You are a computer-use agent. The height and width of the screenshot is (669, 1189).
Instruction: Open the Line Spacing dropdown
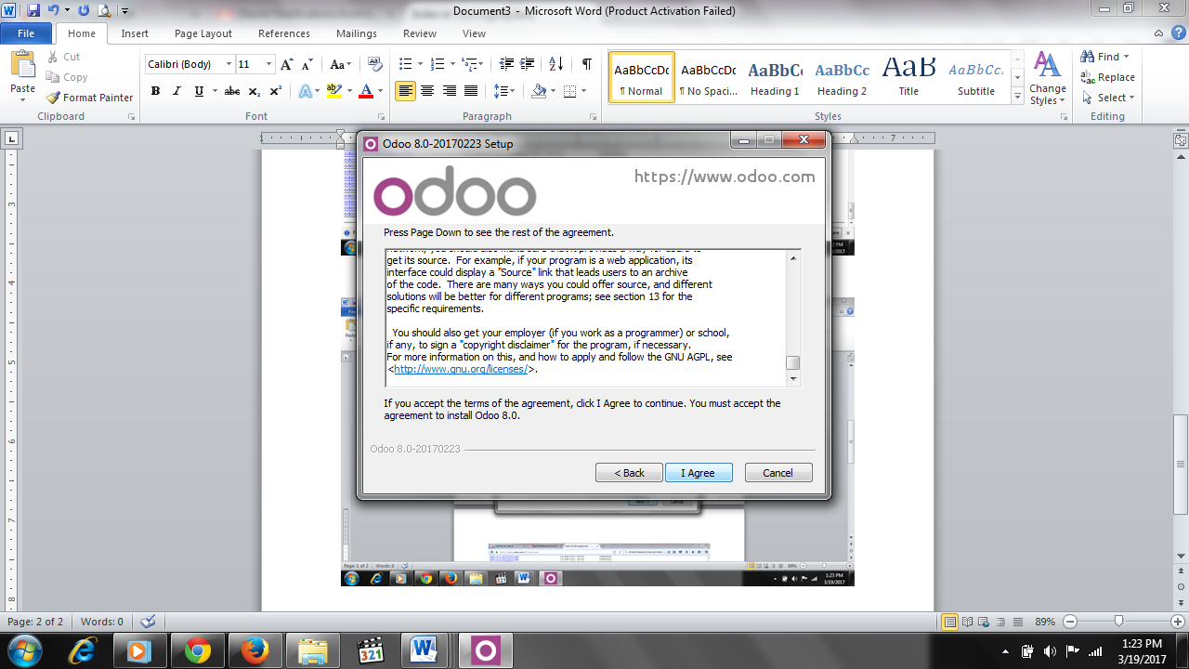coord(504,91)
